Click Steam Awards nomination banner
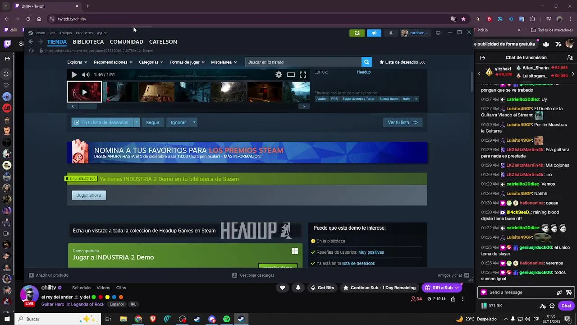Screen dimensions: 577x325 [247, 153]
